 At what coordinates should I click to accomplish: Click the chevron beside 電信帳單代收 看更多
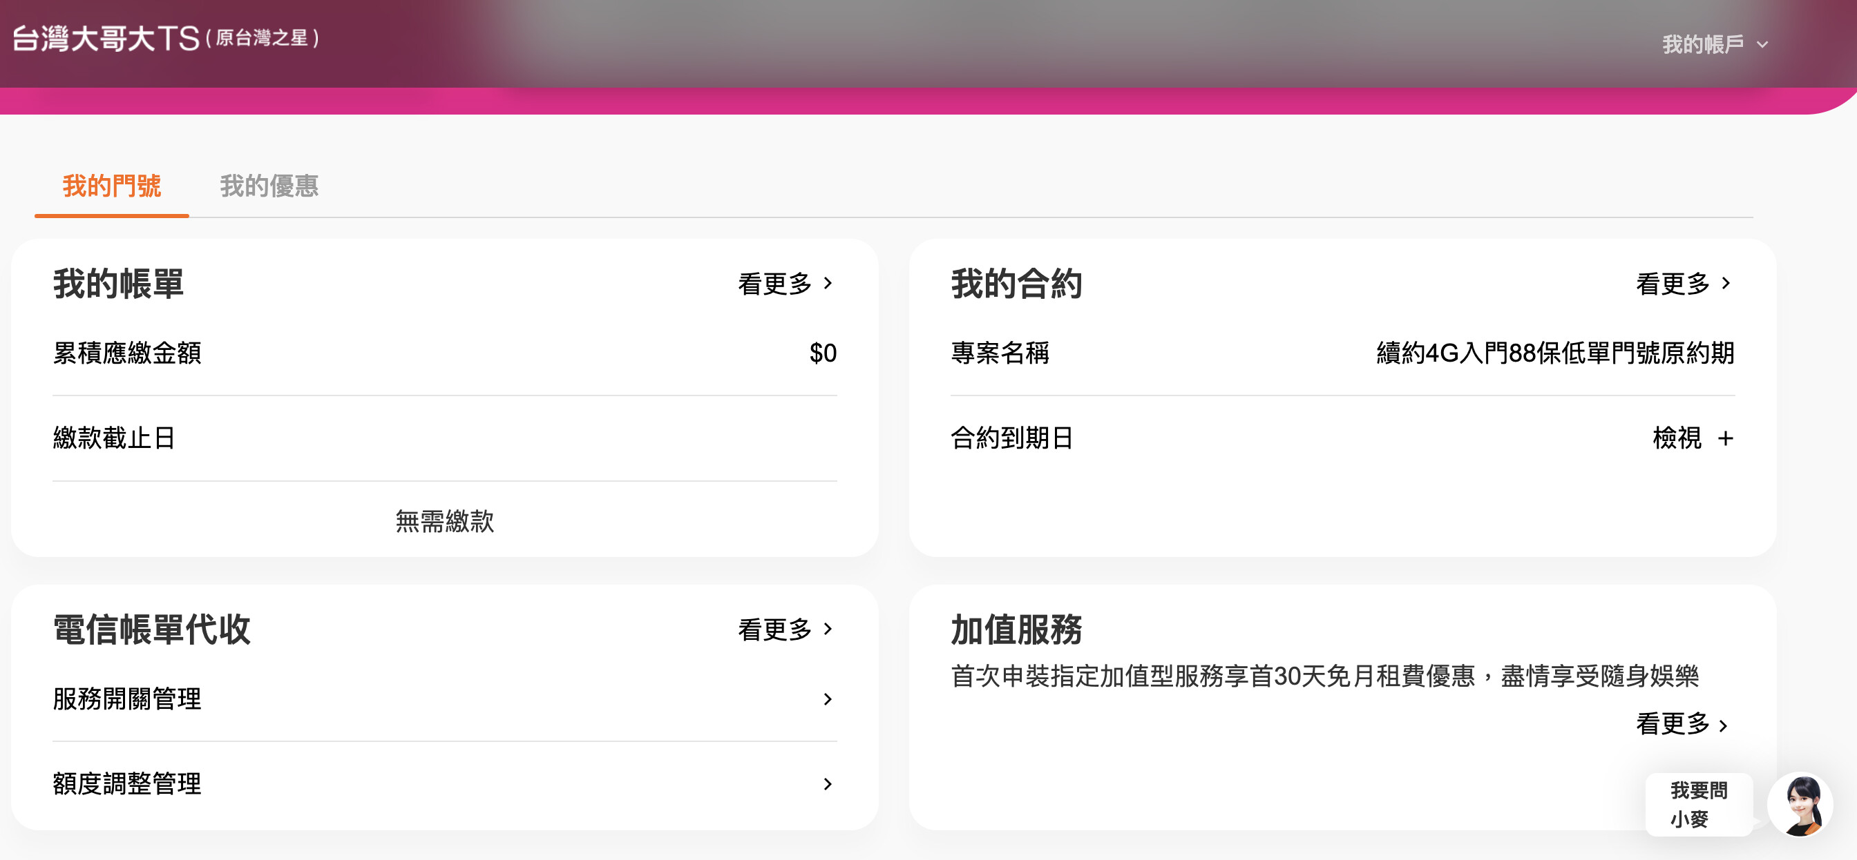coord(829,630)
